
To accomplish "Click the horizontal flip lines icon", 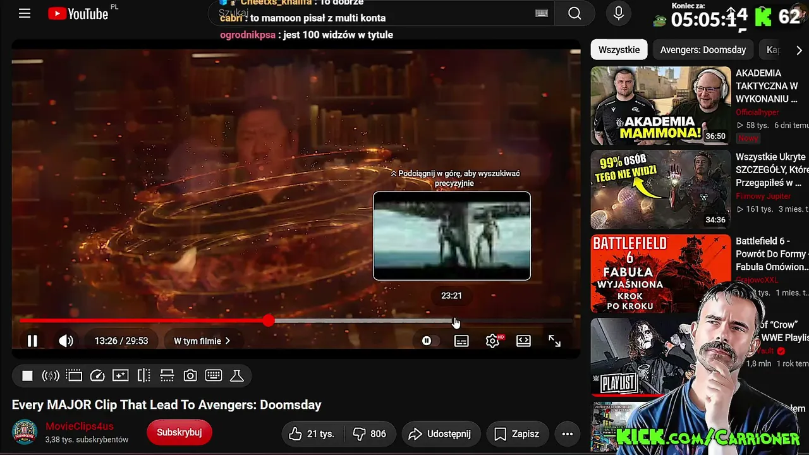I will point(167,376).
